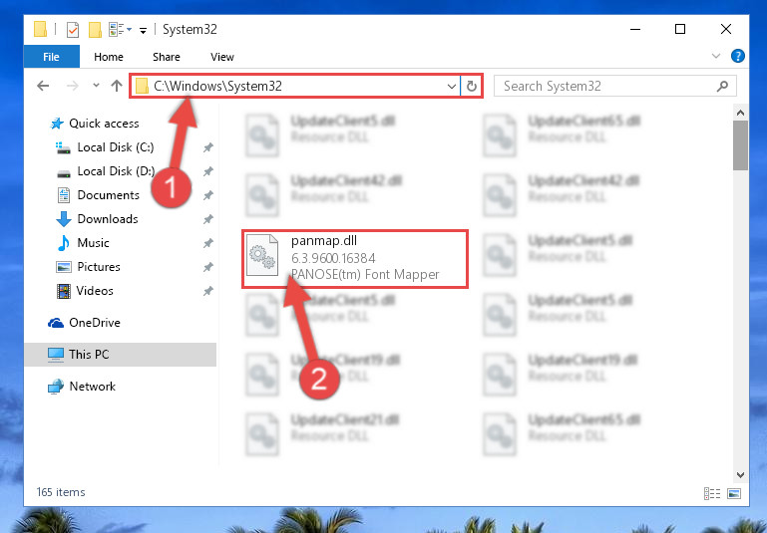The height and width of the screenshot is (533, 767).
Task: Switch to the Share ribbon tab
Action: tap(167, 57)
